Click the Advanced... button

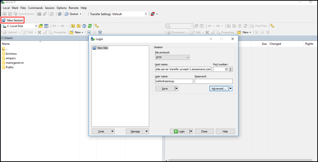click(x=219, y=88)
